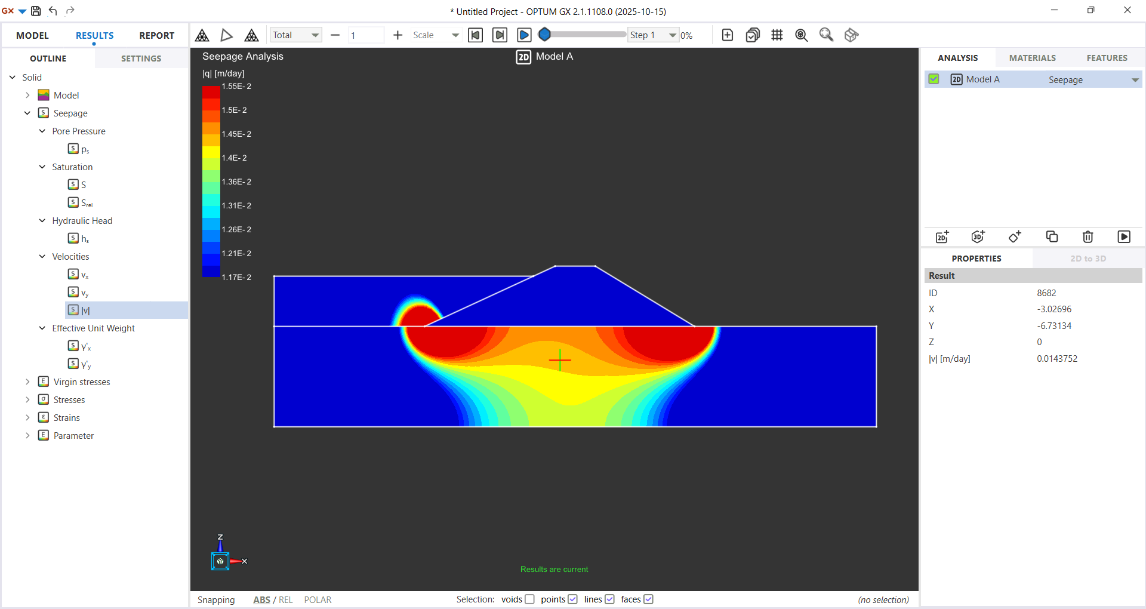
Task: Delete the selected analysis with the trash icon
Action: [x=1087, y=236]
